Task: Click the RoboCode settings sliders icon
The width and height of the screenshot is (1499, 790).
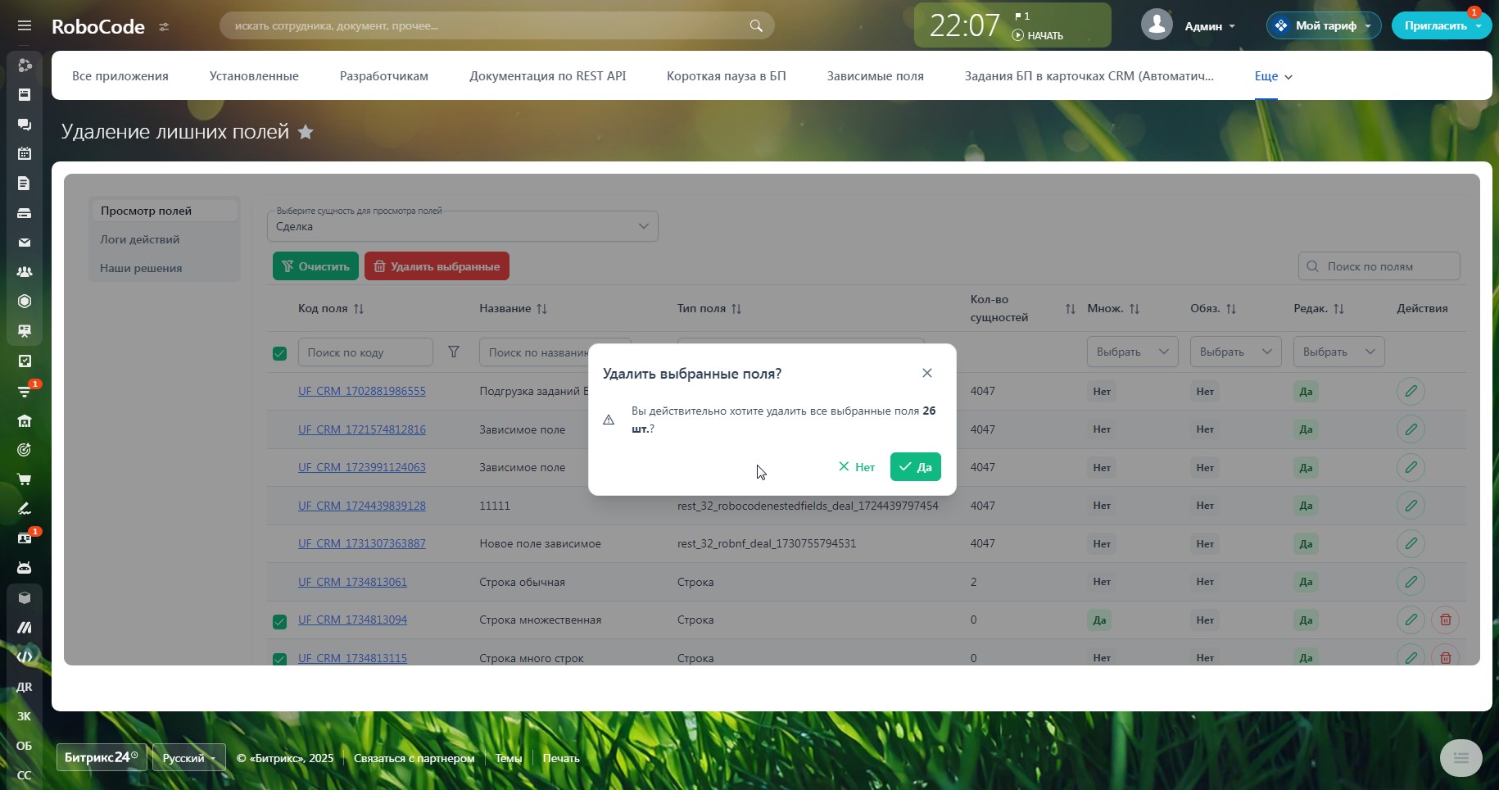Action: point(164,26)
